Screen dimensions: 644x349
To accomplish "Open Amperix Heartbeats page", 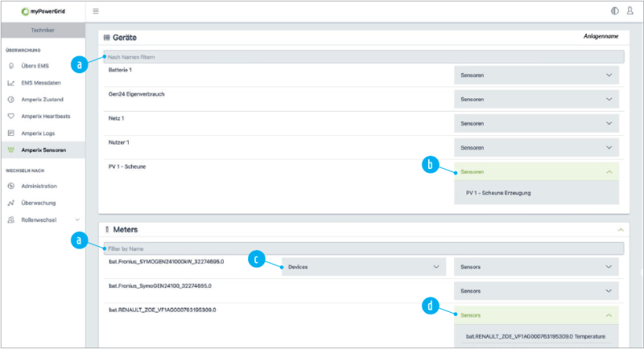I will pyautogui.click(x=46, y=116).
